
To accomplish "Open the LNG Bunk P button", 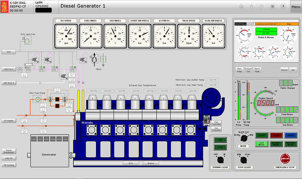I will pos(9,83).
